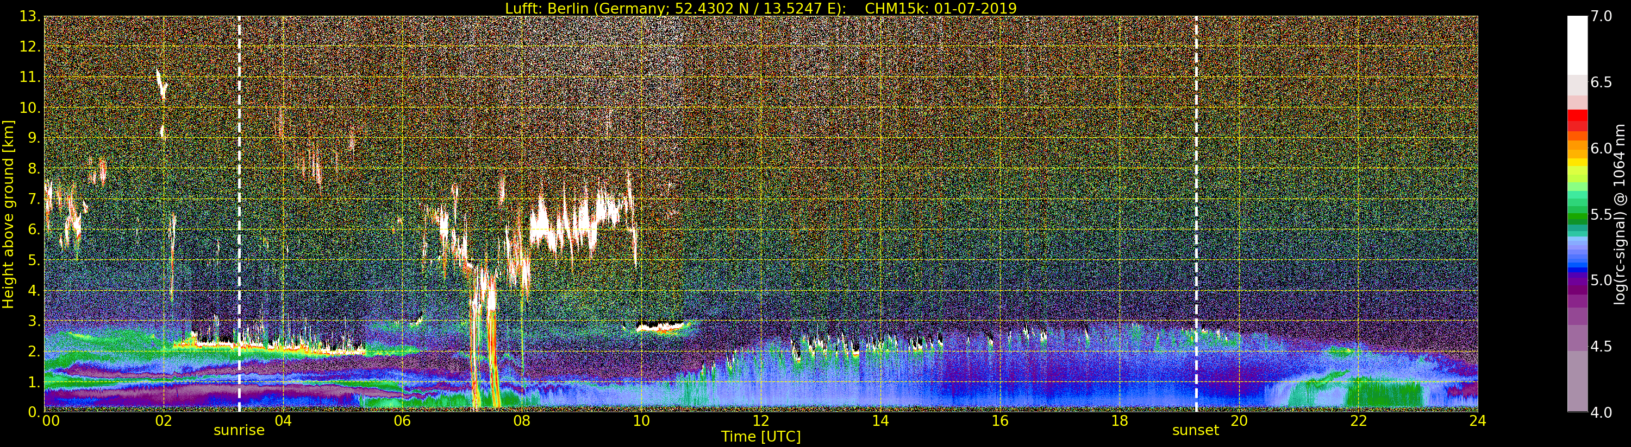Click the height axis tick label "0."
The height and width of the screenshot is (447, 1631).
tap(34, 412)
